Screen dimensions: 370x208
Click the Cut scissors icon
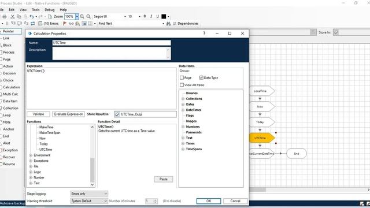(13, 17)
